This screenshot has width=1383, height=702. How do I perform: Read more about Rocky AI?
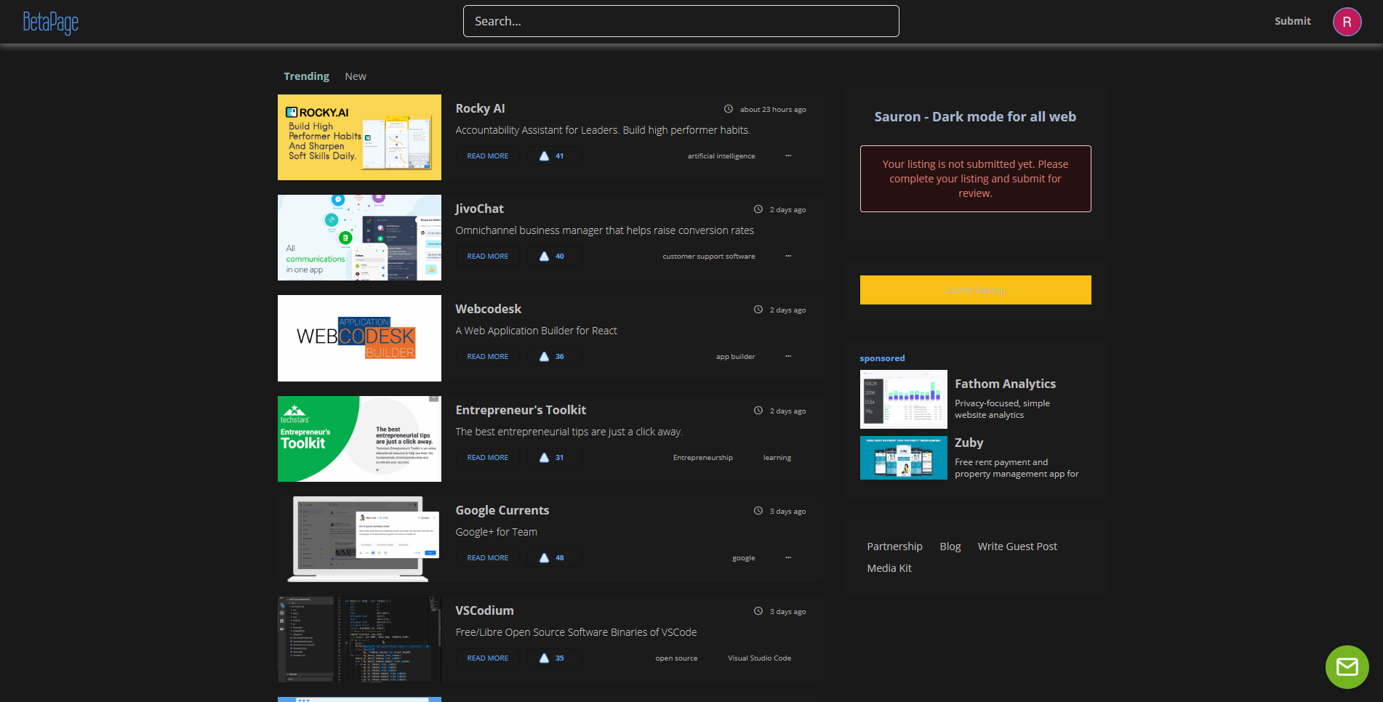(487, 156)
